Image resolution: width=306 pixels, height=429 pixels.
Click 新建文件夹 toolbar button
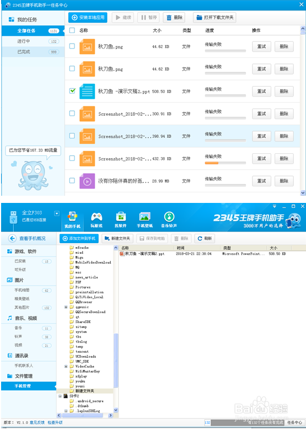click(117, 238)
